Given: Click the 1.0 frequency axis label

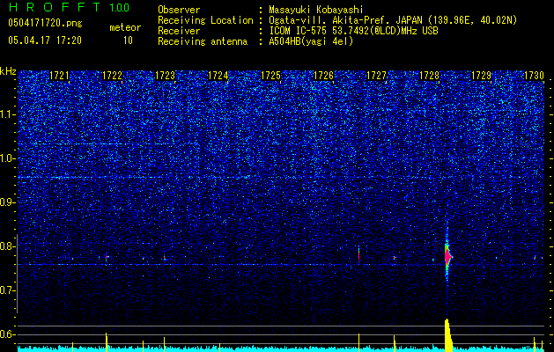Looking at the screenshot, I should [x=7, y=158].
